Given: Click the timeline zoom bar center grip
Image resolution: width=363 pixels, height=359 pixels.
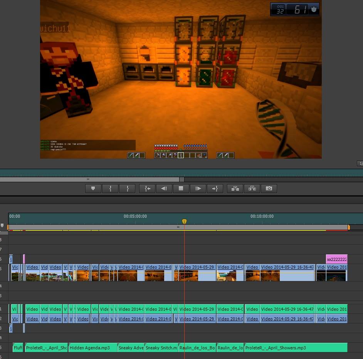Looking at the screenshot, I should tap(178, 227).
